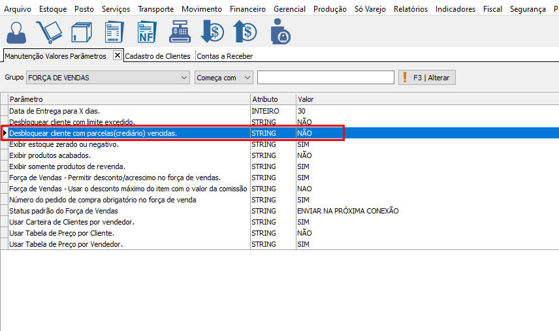The width and height of the screenshot is (559, 331).
Task: Switch to Cadastro de Clientes tab
Action: tap(158, 56)
